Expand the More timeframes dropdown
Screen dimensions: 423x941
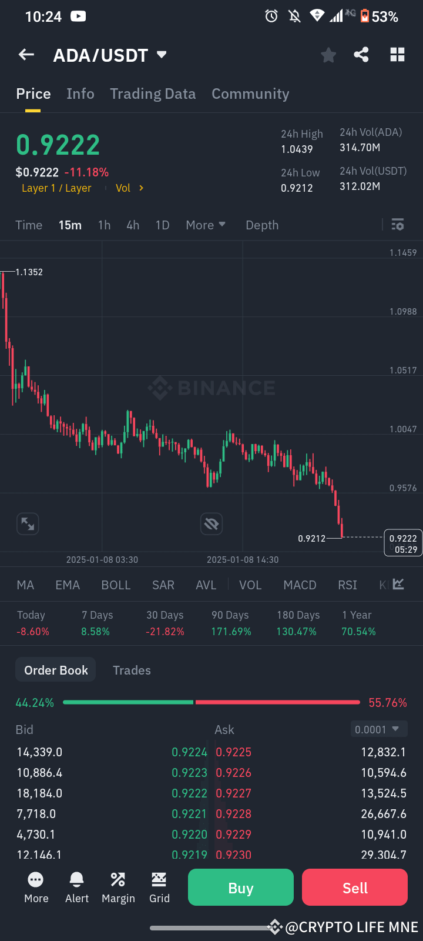[x=206, y=225]
